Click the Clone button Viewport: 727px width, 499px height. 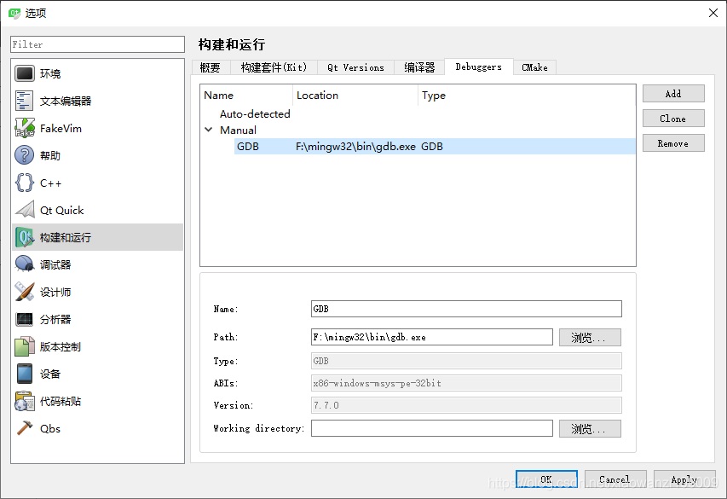[673, 118]
